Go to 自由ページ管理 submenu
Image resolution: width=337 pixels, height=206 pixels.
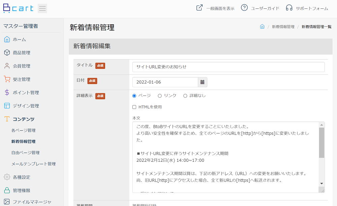click(25, 153)
